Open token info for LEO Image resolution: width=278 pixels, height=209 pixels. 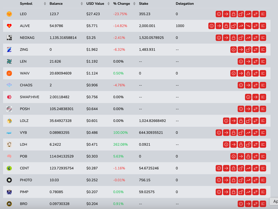tap(219, 14)
